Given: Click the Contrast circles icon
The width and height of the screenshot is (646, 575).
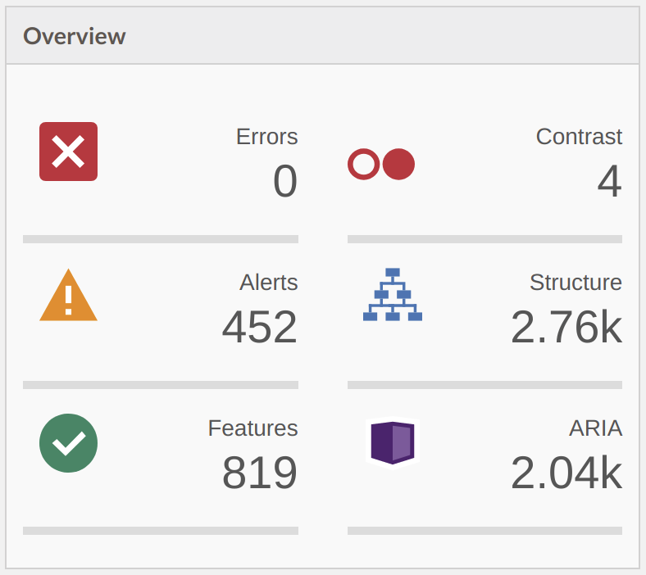Looking at the screenshot, I should pyautogui.click(x=381, y=164).
